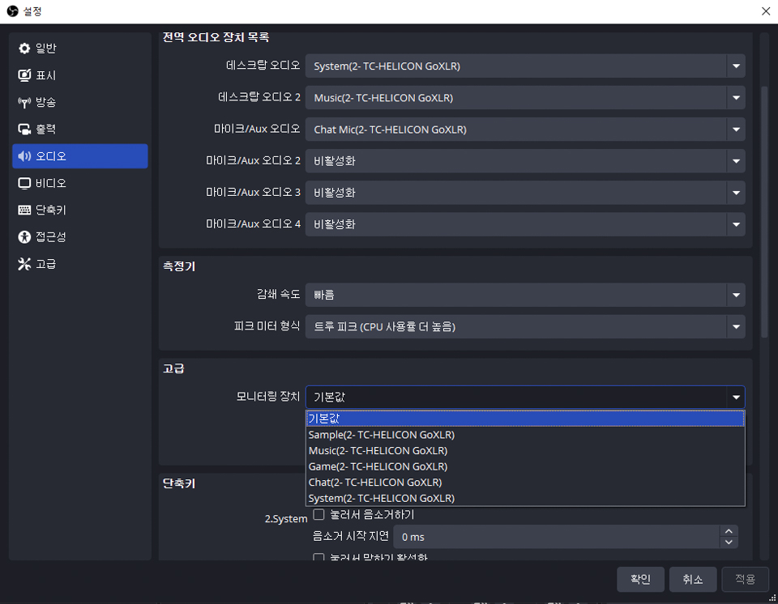The height and width of the screenshot is (604, 778).
Task: Expand the 피크 미터 형식 dropdown
Action: [736, 327]
